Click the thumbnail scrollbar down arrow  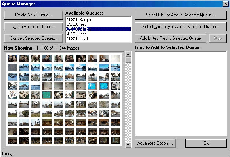click(128, 145)
